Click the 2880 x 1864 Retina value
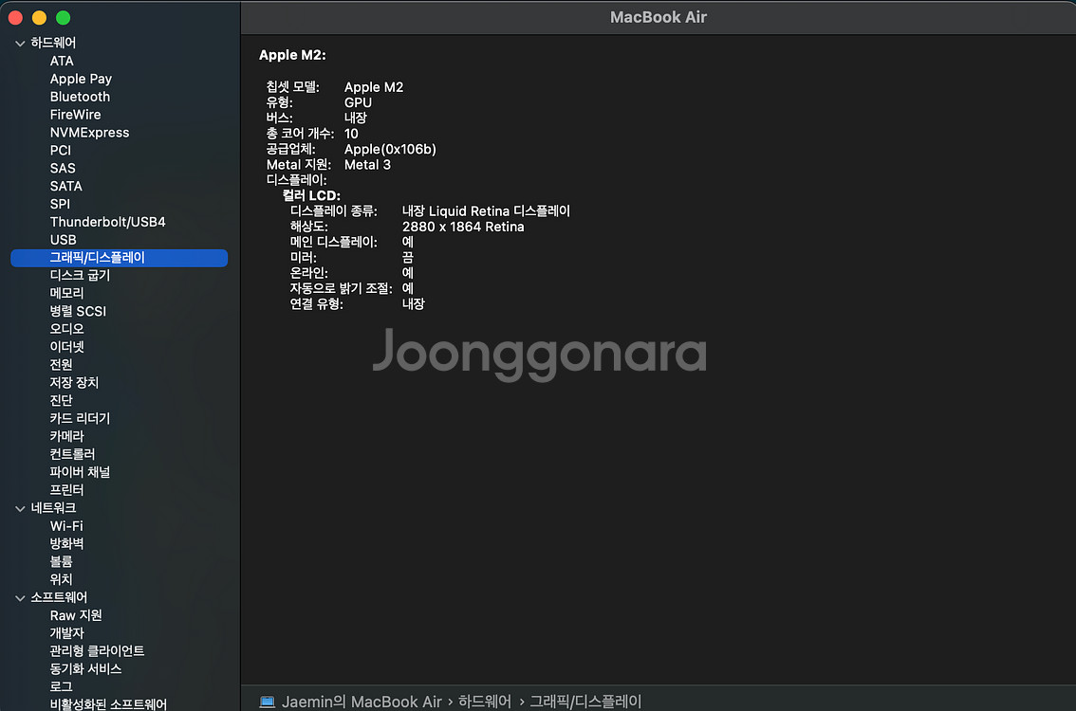This screenshot has width=1076, height=711. (x=463, y=227)
